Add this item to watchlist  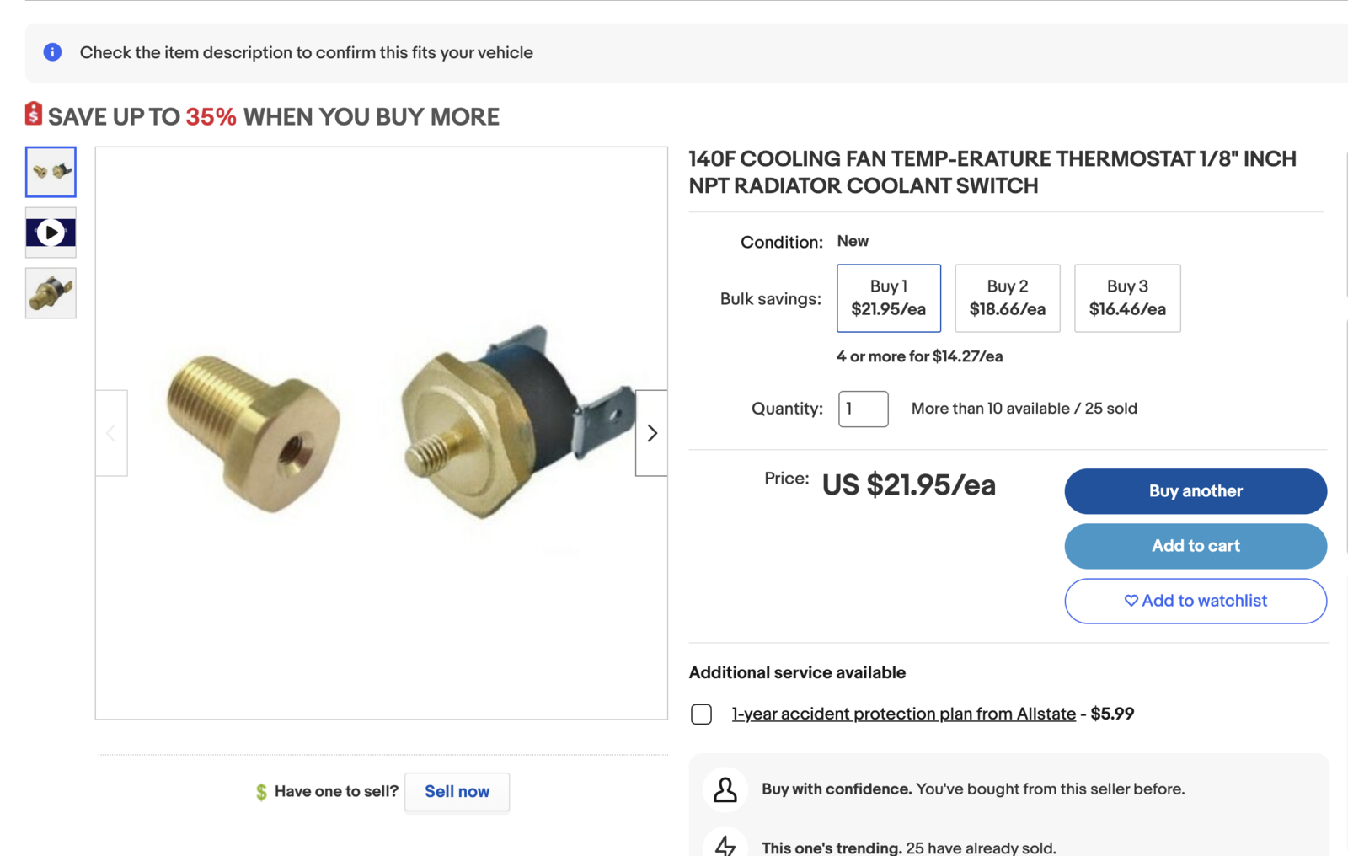[1195, 601]
